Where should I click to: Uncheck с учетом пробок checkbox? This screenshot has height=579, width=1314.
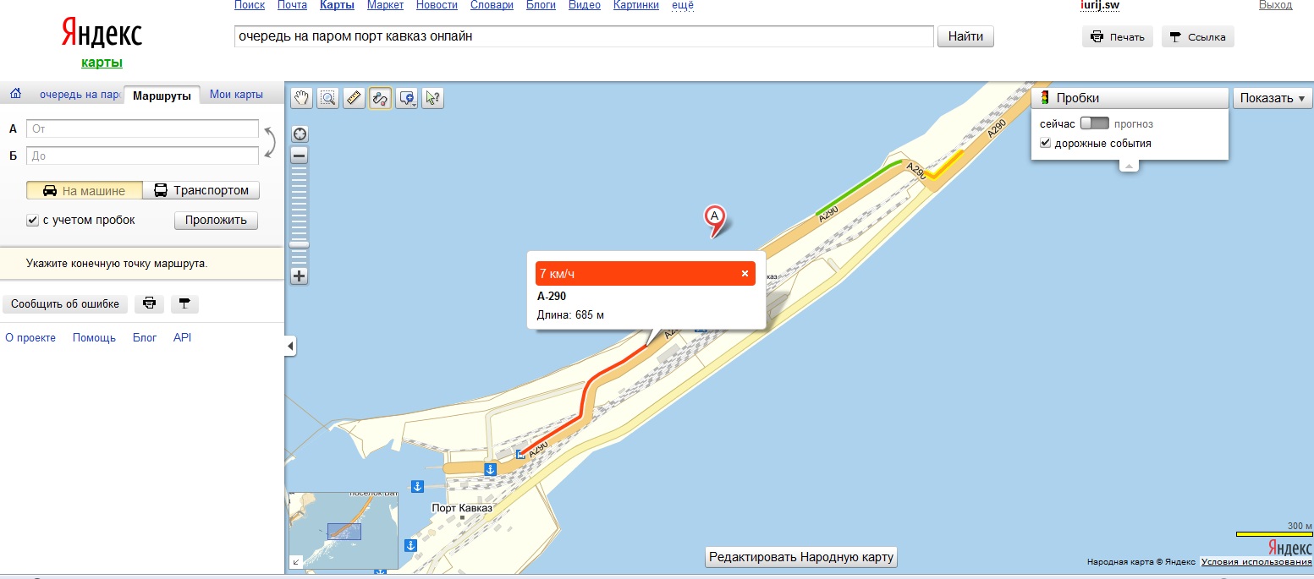[x=32, y=221]
